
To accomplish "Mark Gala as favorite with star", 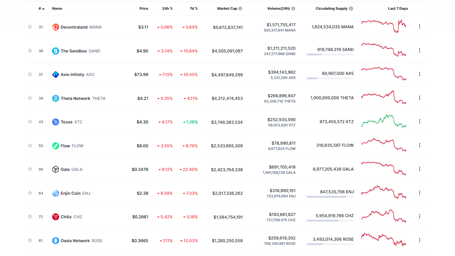I will click(30, 169).
